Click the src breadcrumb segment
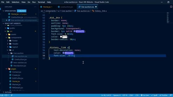Image resolution: width=173 pixels, height=97 pixels. pyautogui.click(x=42, y=11)
